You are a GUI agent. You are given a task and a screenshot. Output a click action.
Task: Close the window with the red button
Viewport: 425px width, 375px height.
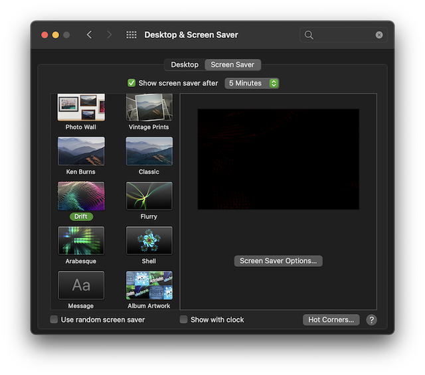[44, 35]
